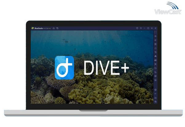Open the media folder icon in sidebar
Viewport: 185px width, 127px height.
[x=155, y=68]
